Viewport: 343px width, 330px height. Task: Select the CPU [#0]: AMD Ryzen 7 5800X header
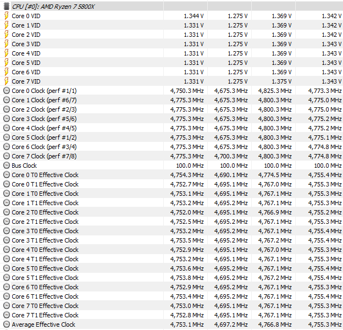53,7
